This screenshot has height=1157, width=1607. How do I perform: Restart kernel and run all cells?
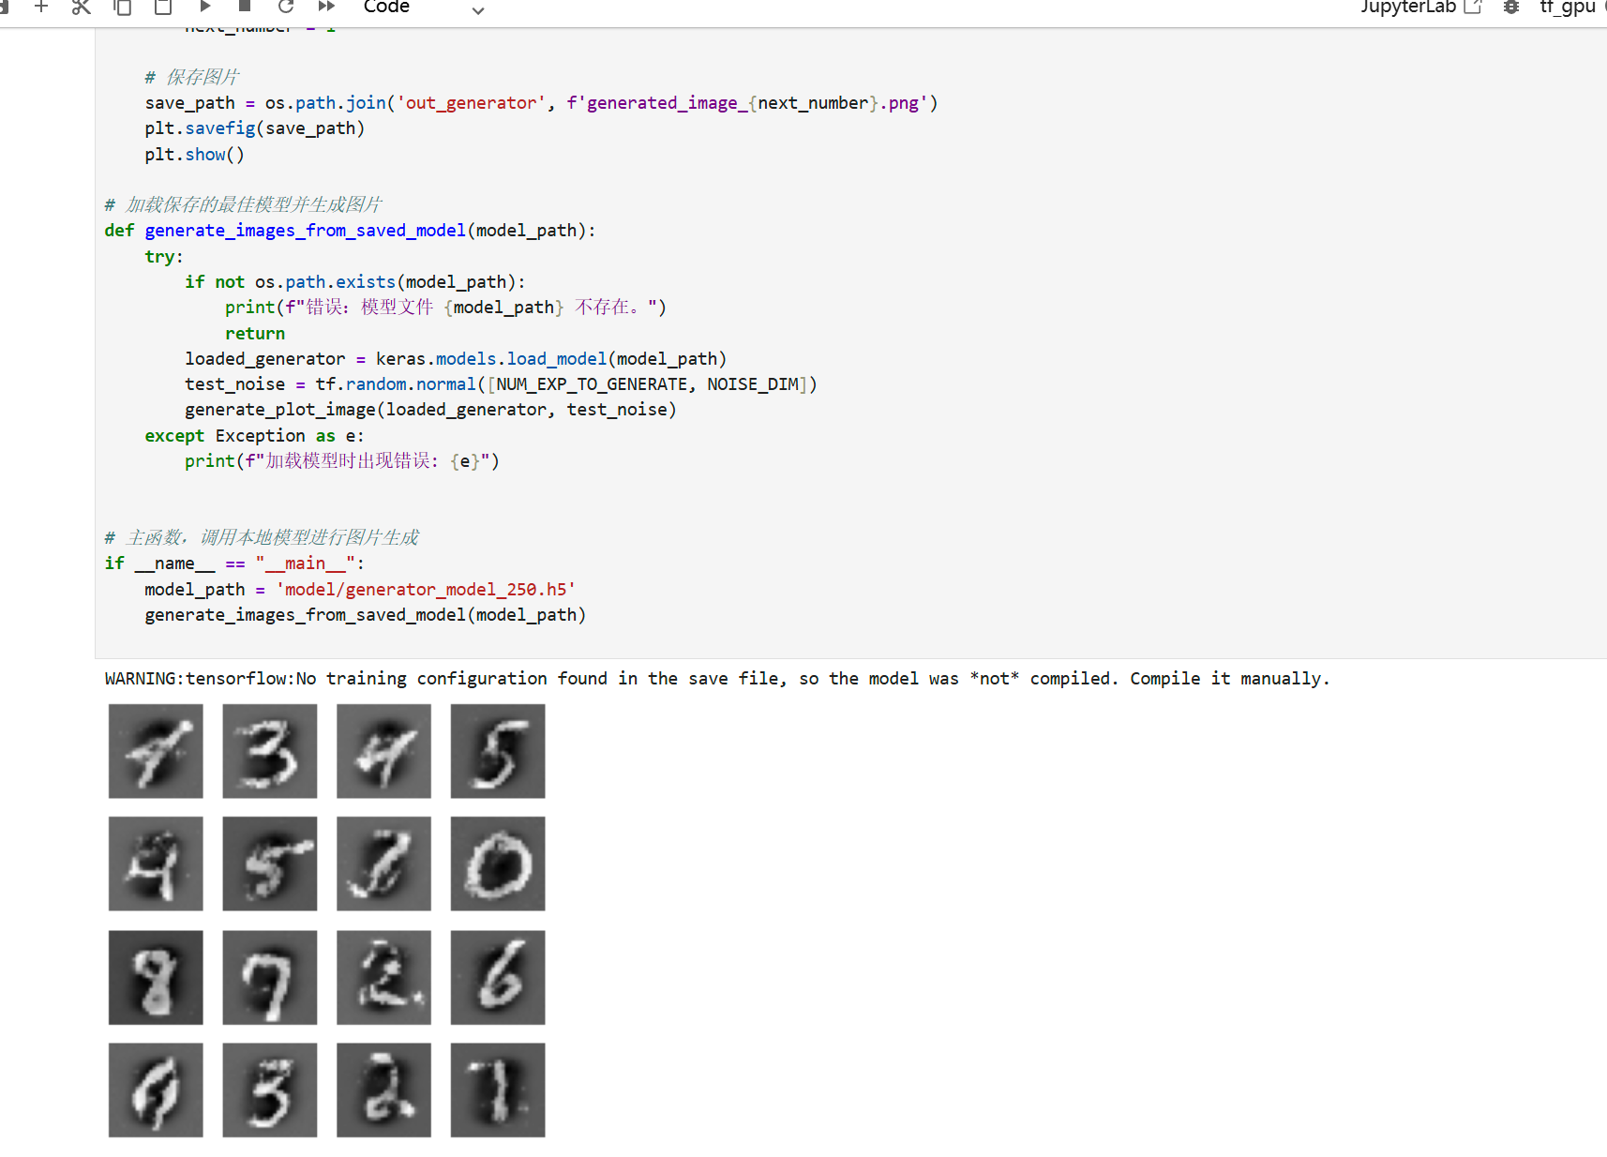coord(325,7)
